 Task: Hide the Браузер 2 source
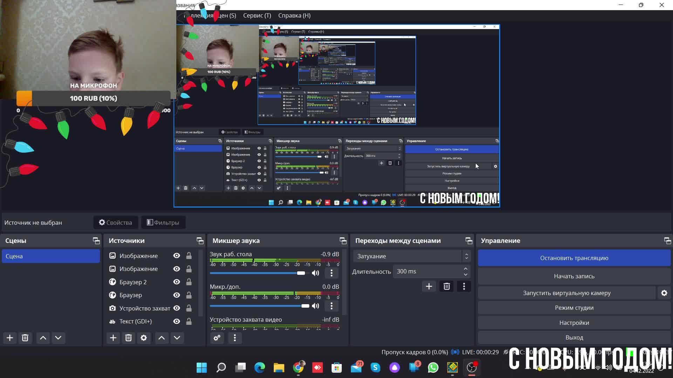[176, 282]
